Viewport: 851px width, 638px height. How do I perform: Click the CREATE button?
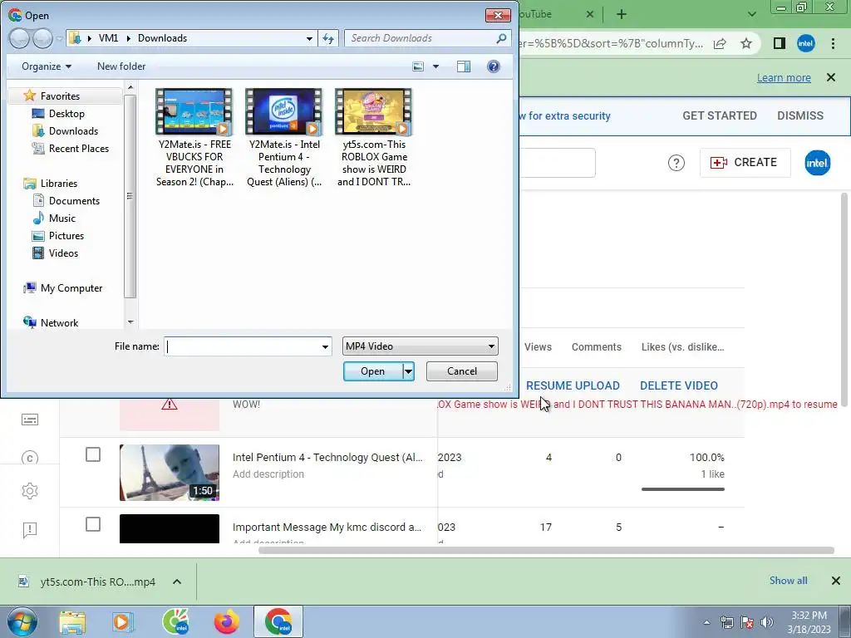(x=745, y=162)
